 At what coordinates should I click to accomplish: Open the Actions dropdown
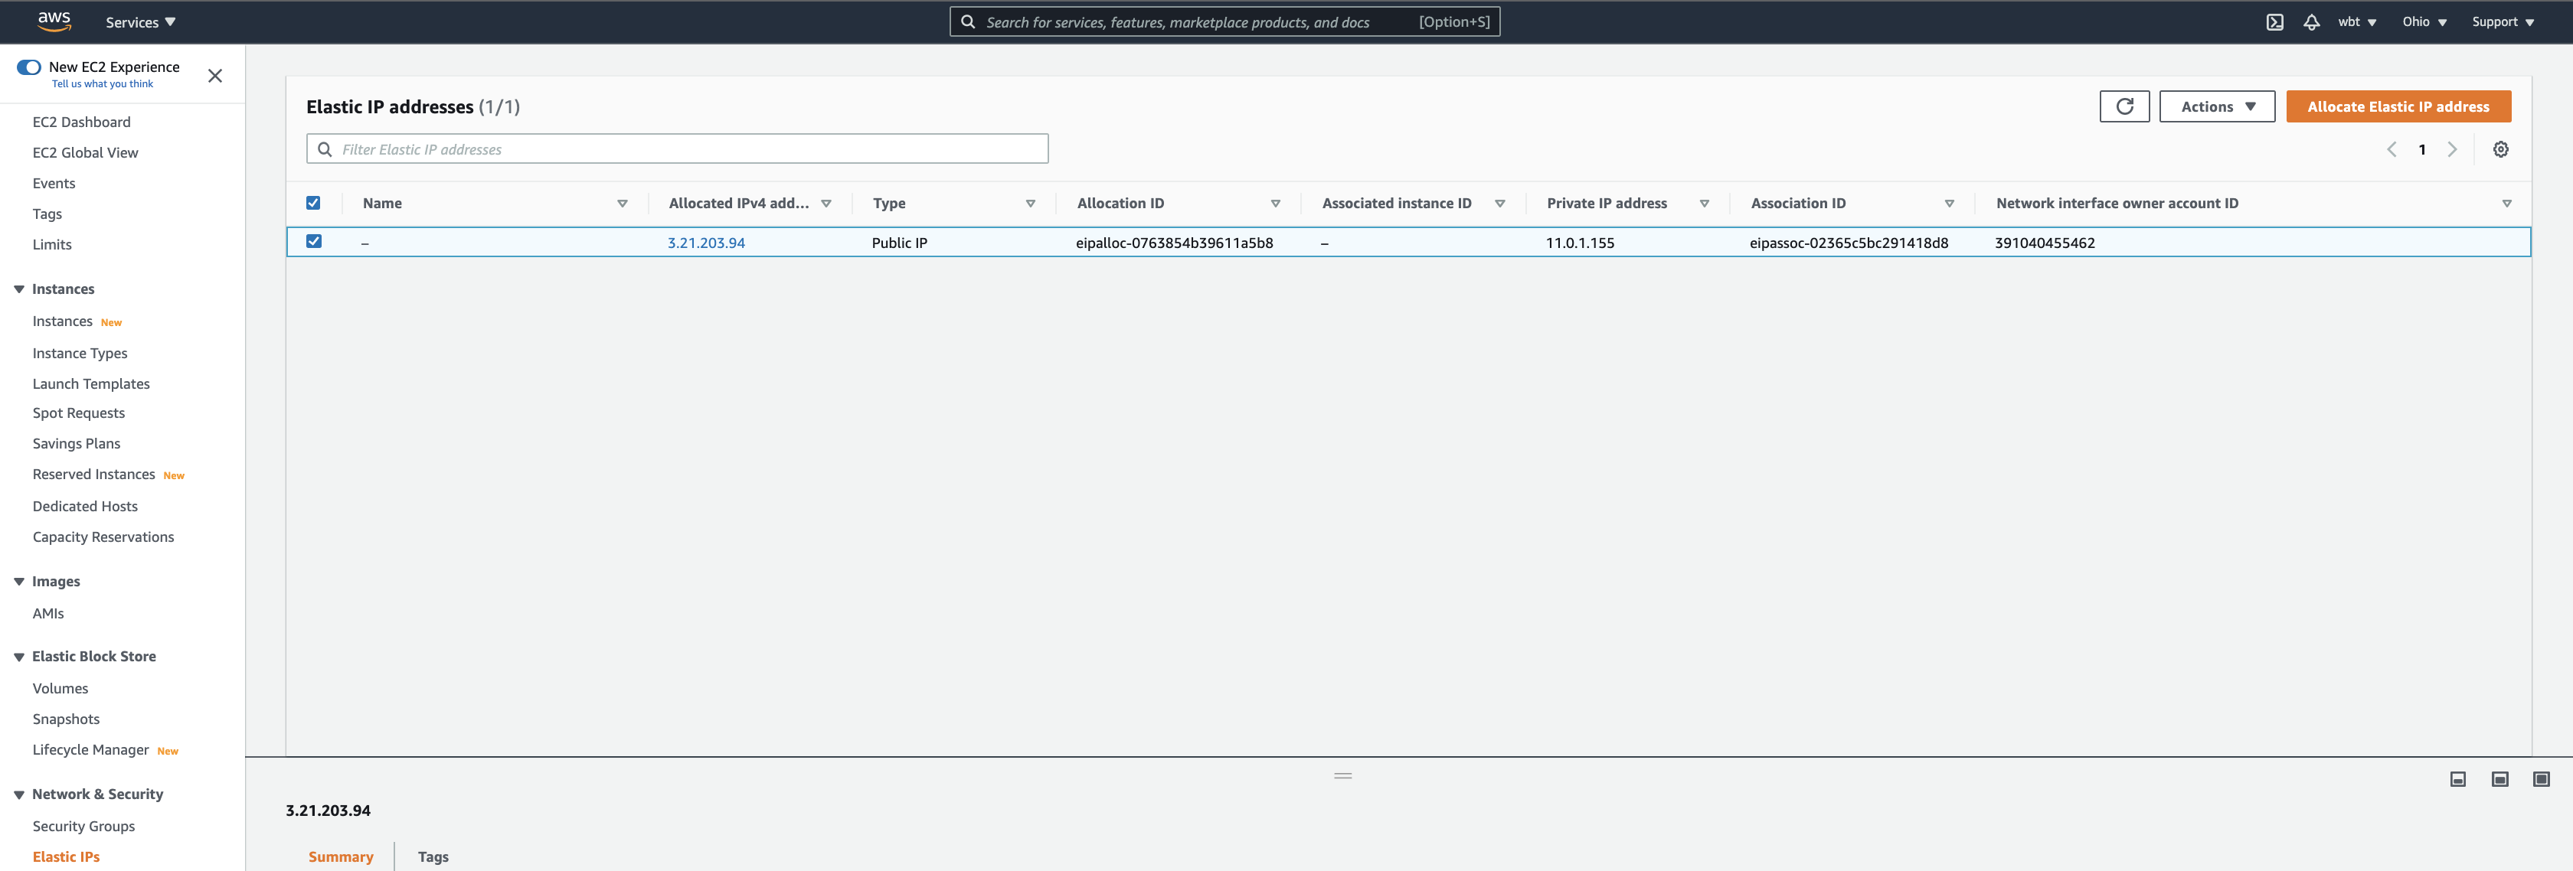tap(2216, 106)
